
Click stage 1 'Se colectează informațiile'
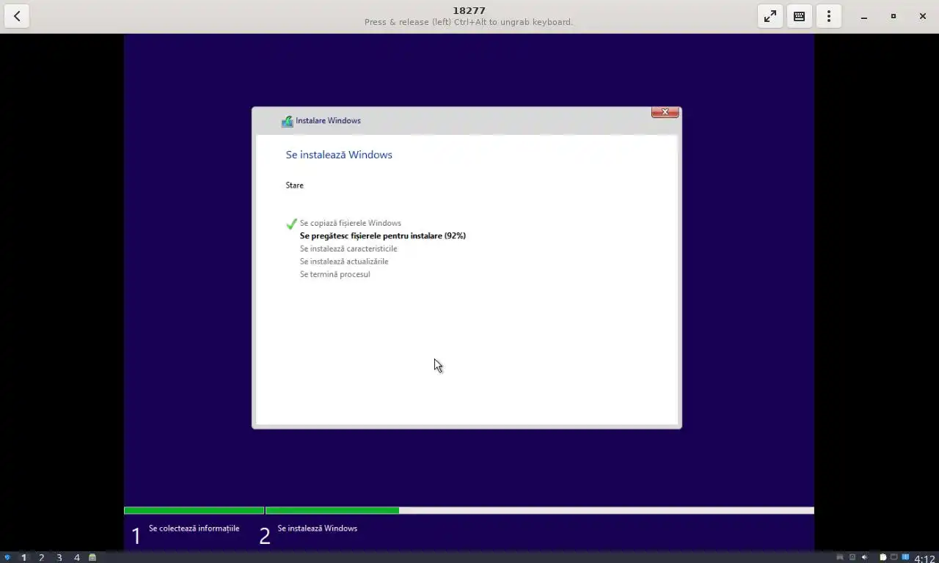coord(194,529)
